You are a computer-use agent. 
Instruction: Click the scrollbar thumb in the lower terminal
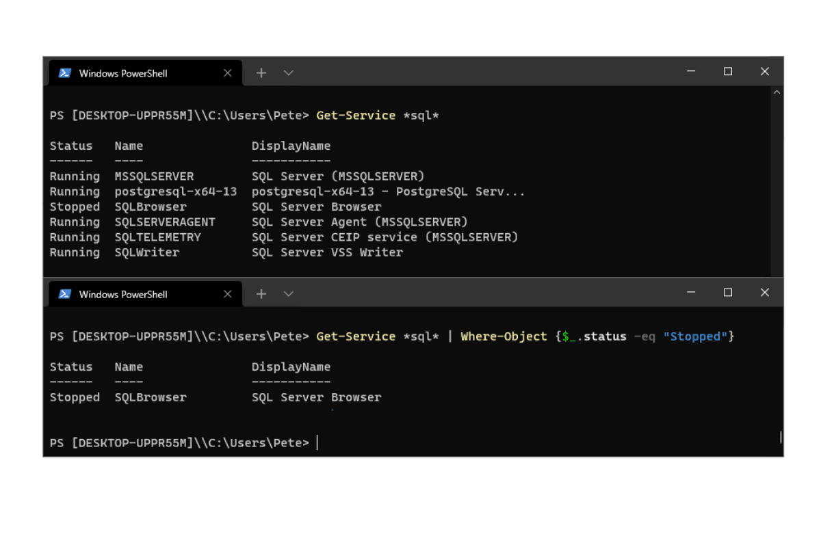pos(780,437)
